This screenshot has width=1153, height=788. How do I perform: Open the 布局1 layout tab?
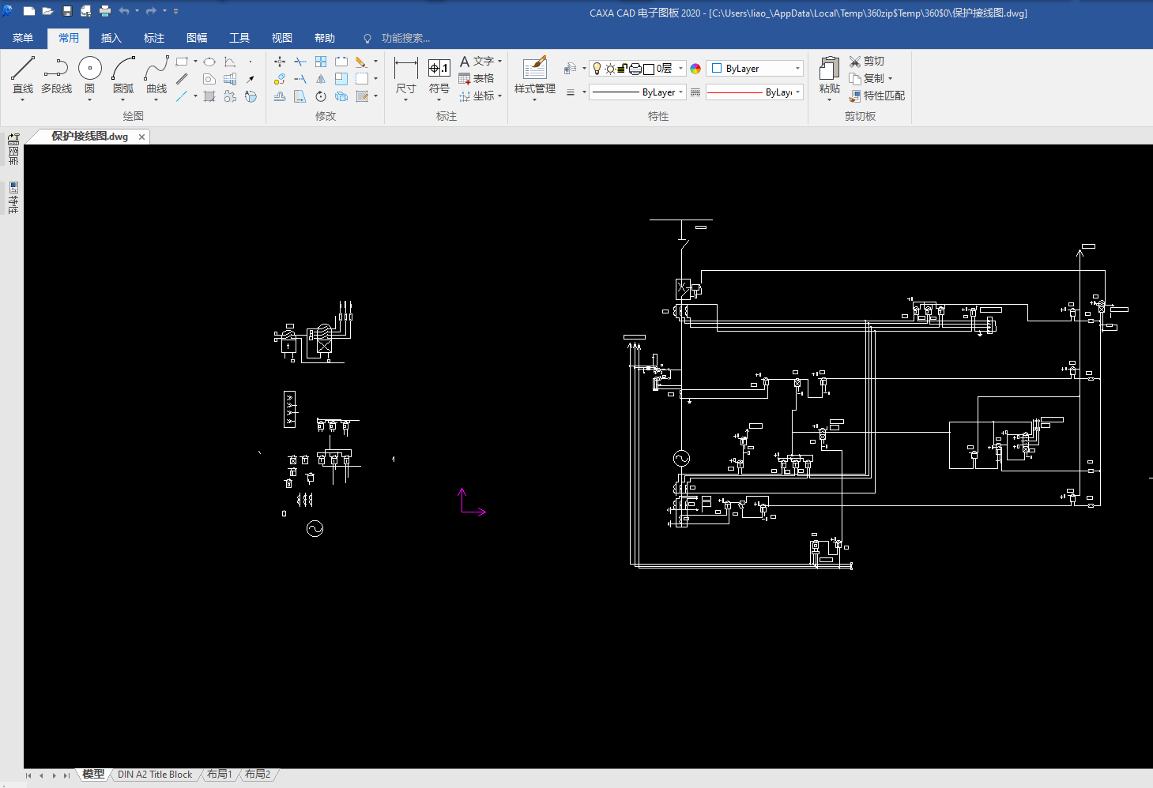coord(220,775)
